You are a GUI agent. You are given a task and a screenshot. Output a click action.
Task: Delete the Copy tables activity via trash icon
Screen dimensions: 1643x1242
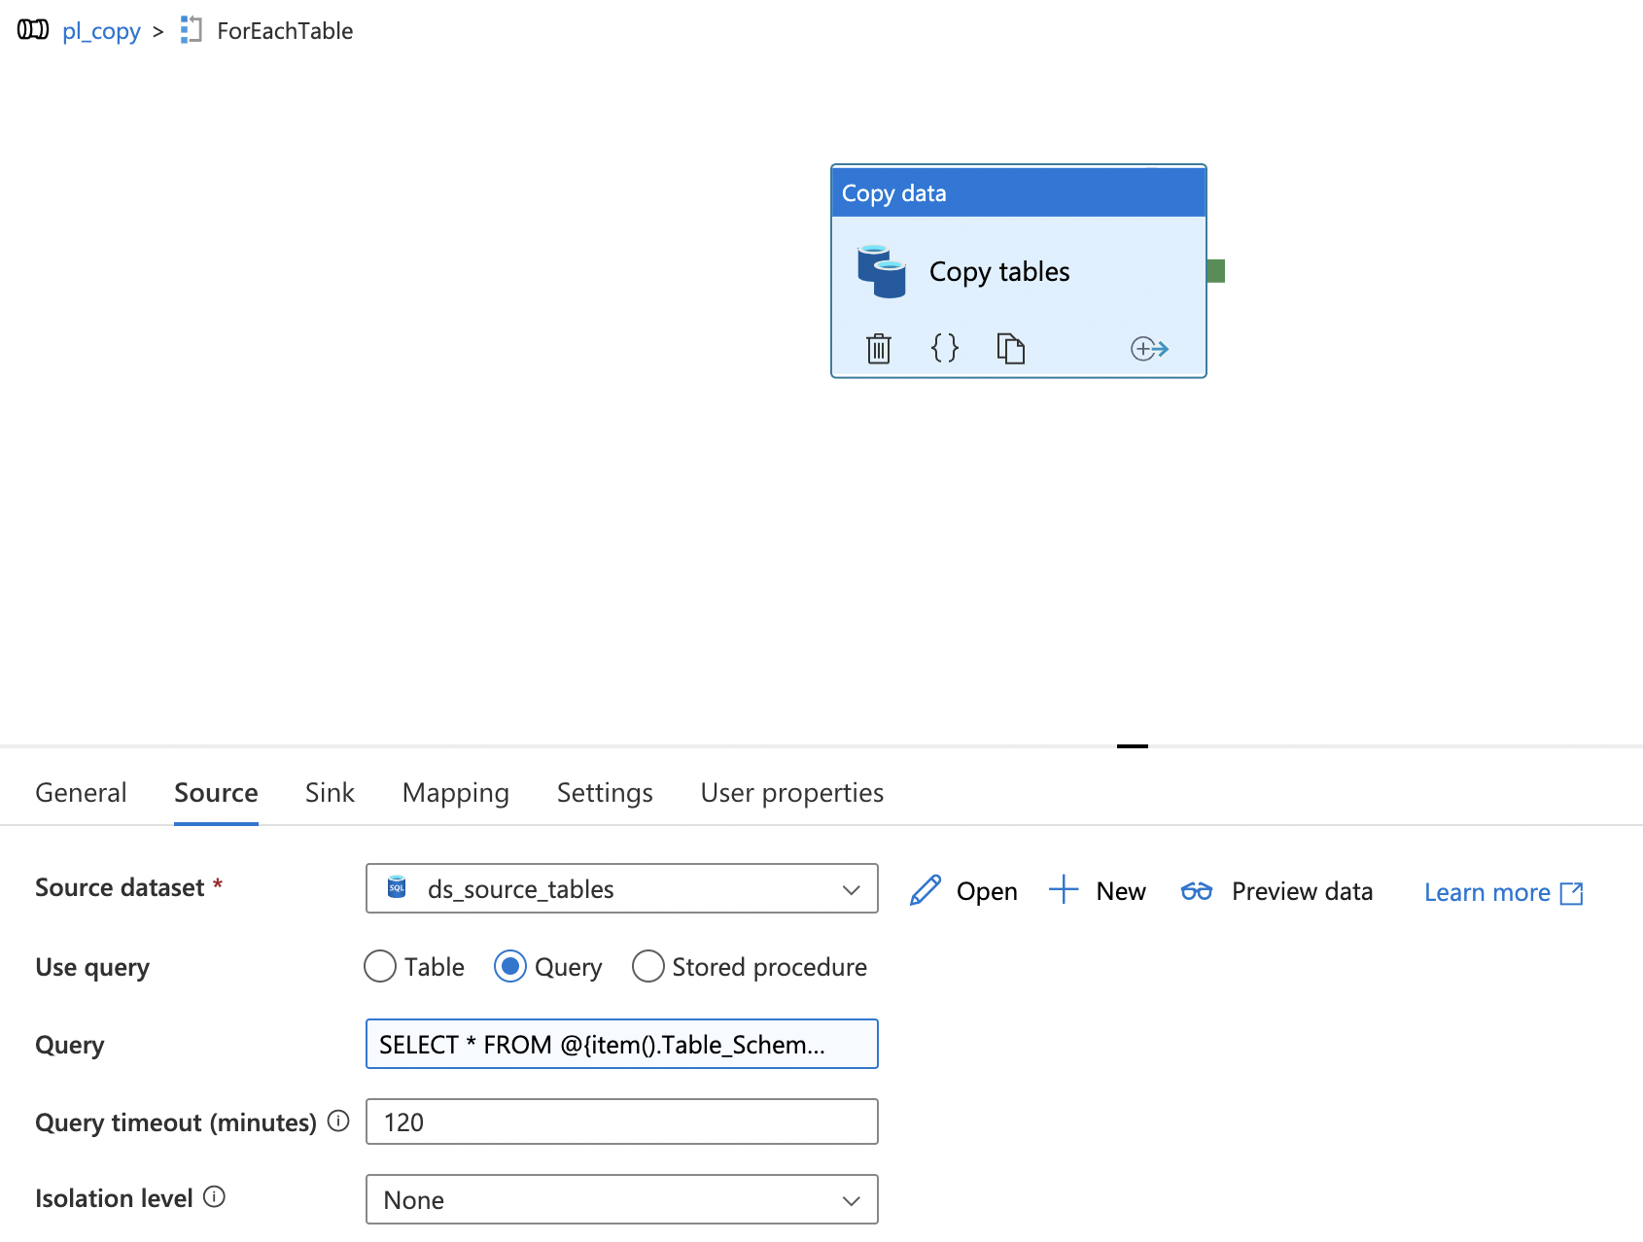click(x=878, y=348)
